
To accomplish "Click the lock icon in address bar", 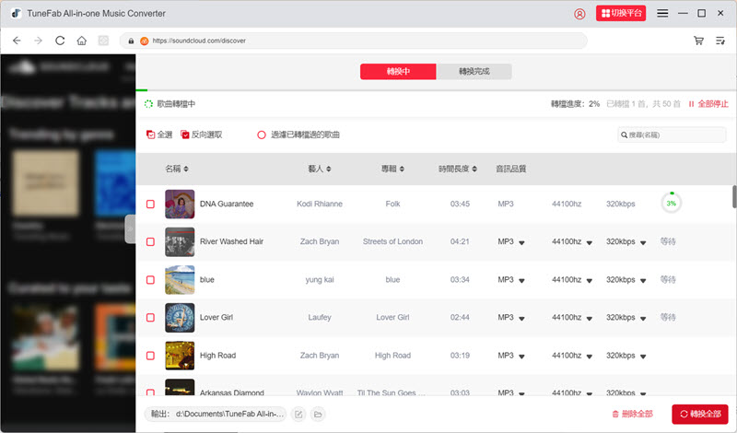I will pyautogui.click(x=131, y=41).
